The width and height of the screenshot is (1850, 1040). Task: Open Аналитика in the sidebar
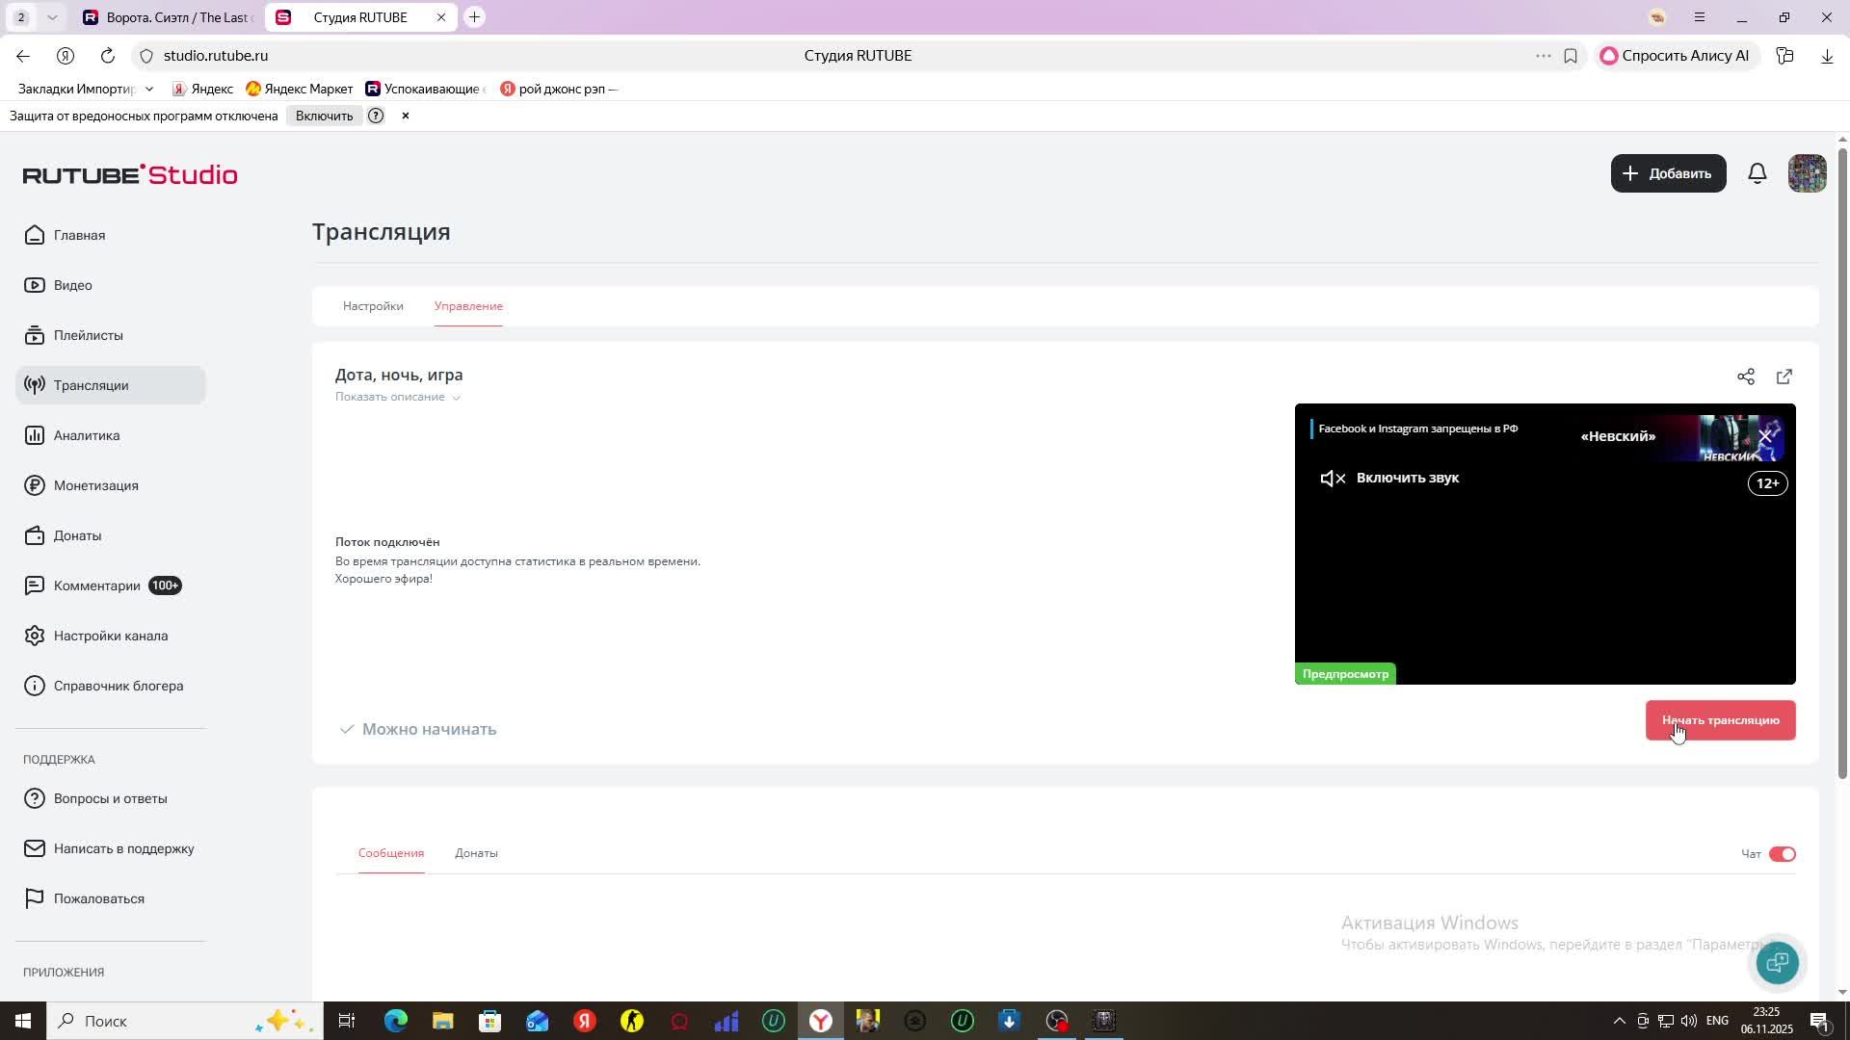[x=86, y=435]
